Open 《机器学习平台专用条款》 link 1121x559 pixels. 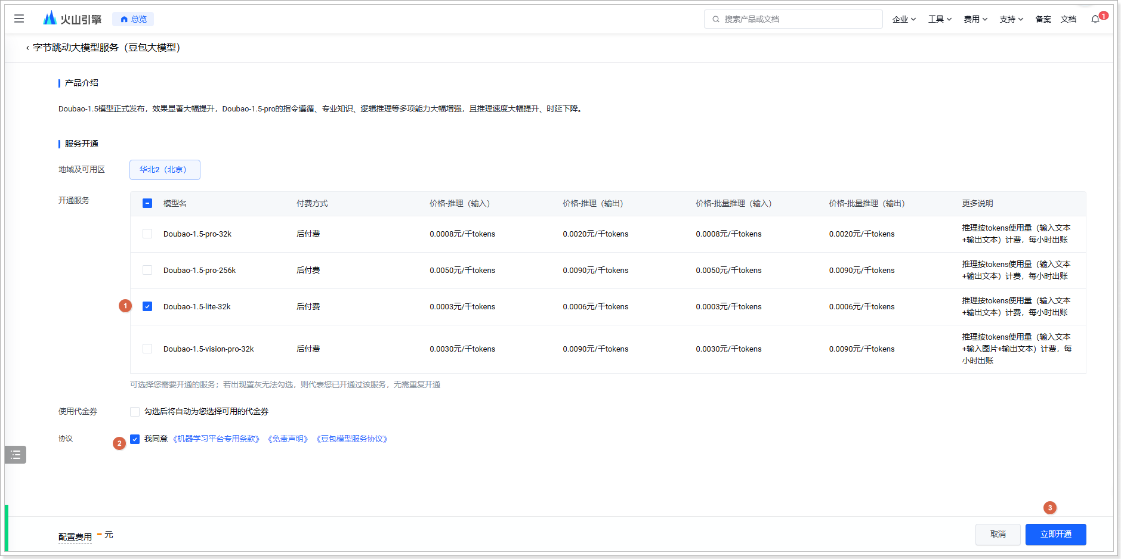217,439
